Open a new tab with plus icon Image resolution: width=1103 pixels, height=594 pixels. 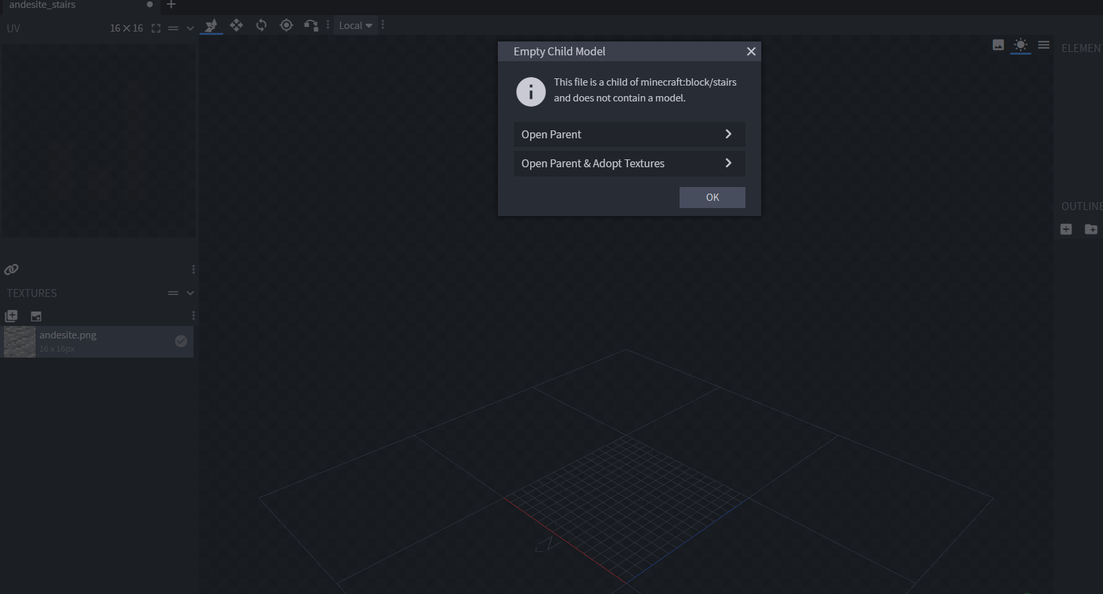(x=171, y=5)
